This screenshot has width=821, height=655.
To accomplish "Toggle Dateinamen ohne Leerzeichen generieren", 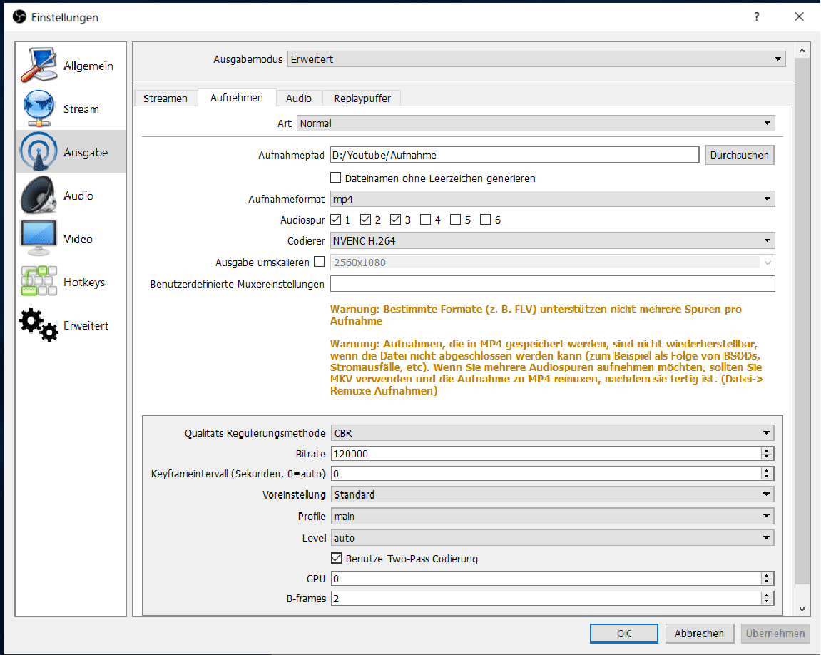I will point(336,178).
